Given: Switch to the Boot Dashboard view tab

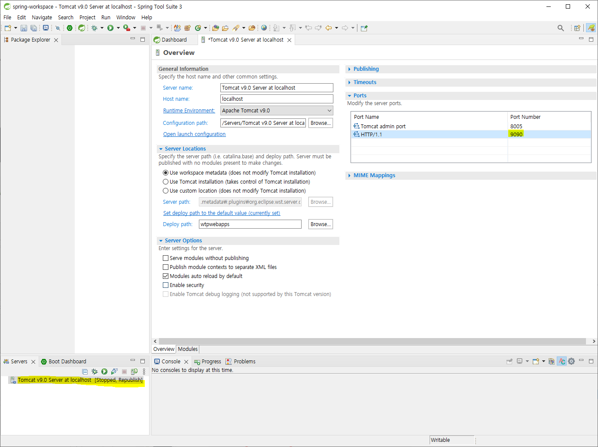Looking at the screenshot, I should (64, 361).
